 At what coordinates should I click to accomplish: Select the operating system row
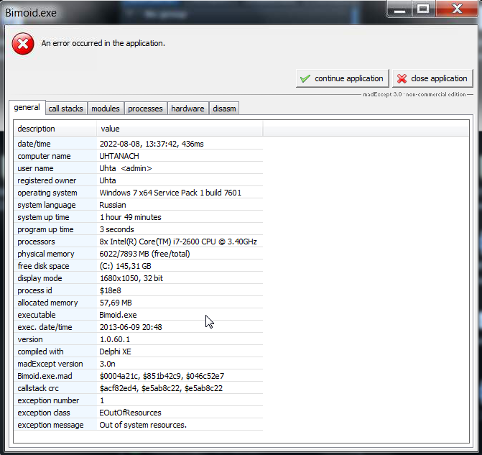coord(136,193)
